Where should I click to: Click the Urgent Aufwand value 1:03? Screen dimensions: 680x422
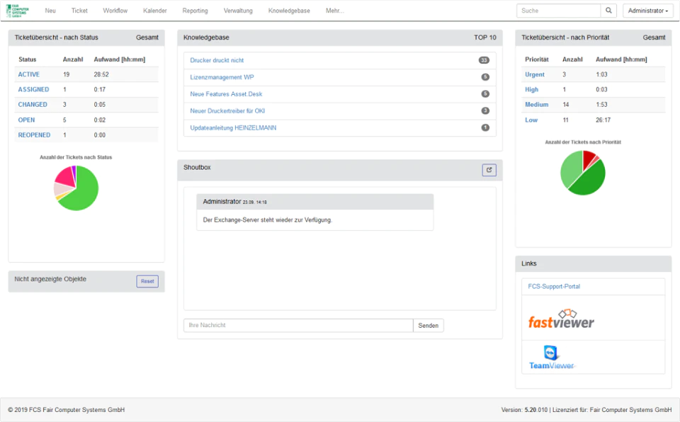click(601, 74)
